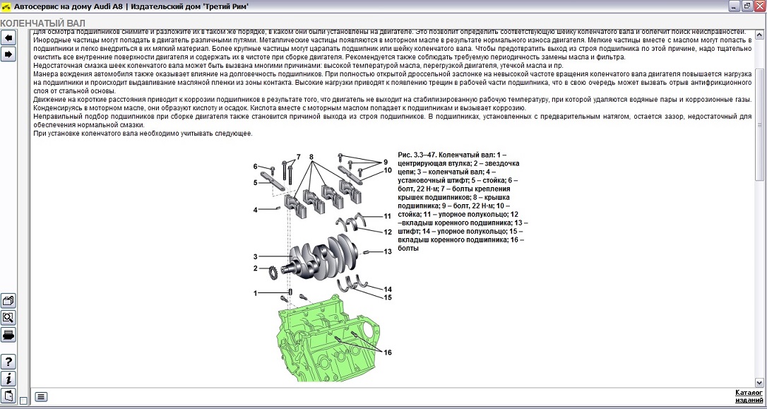Go forward with the right arrow button
767x409 pixels.
pos(8,54)
